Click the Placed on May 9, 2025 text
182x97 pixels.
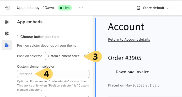tap(135, 85)
